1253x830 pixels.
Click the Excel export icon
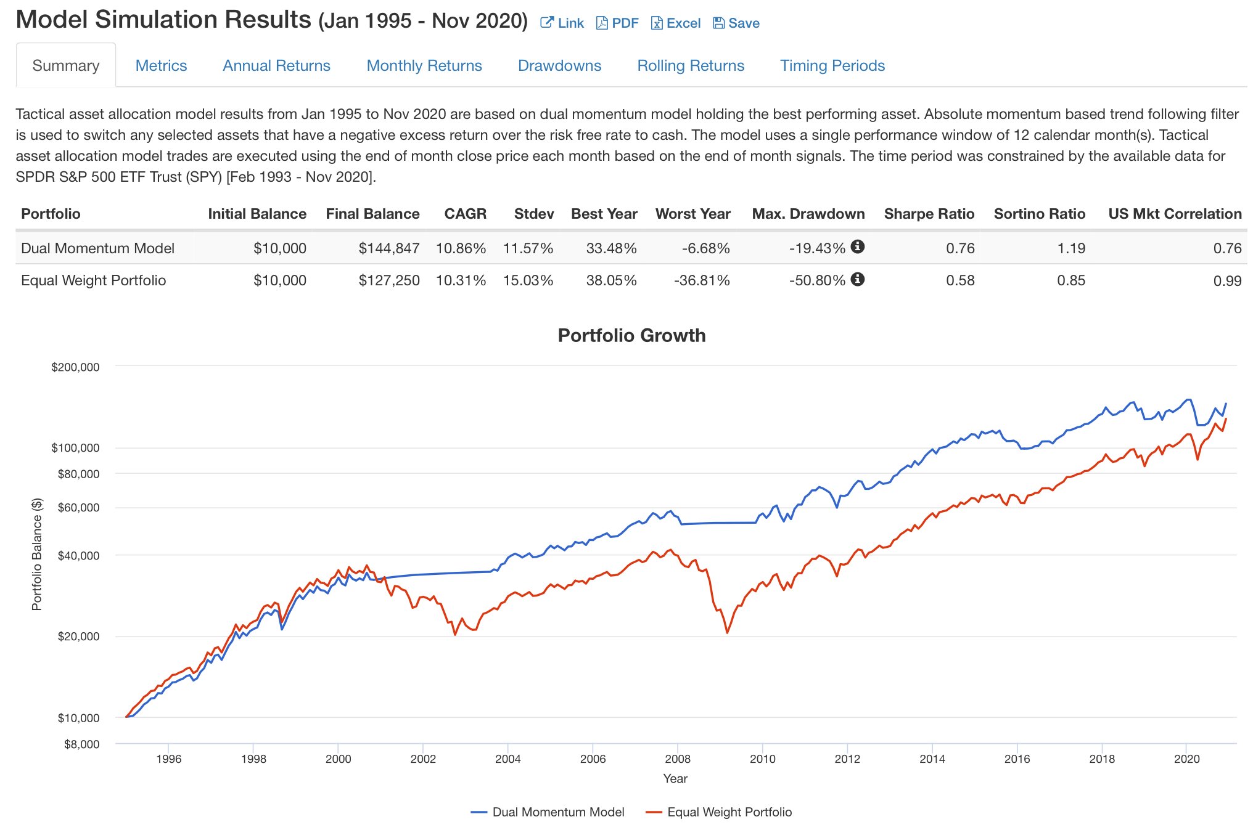[657, 23]
